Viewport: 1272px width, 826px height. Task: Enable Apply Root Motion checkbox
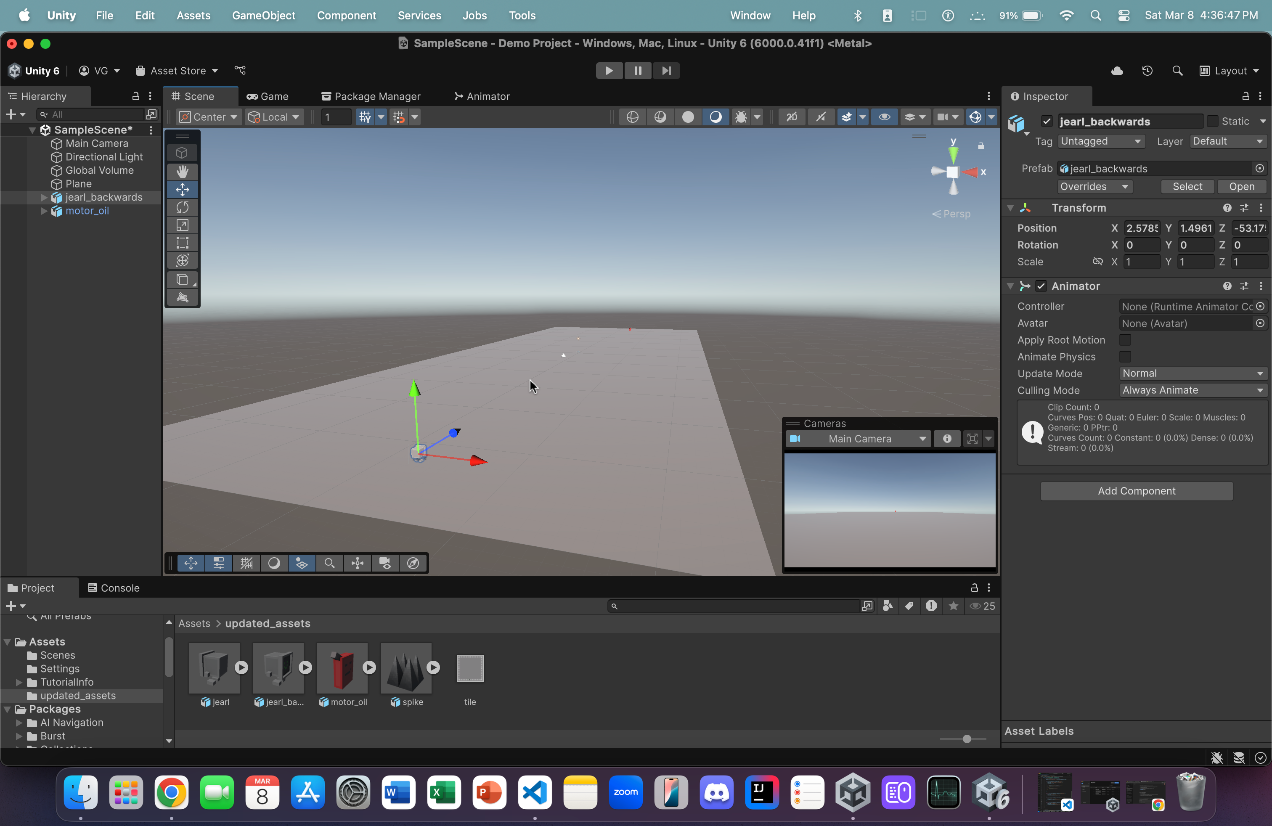(x=1125, y=340)
